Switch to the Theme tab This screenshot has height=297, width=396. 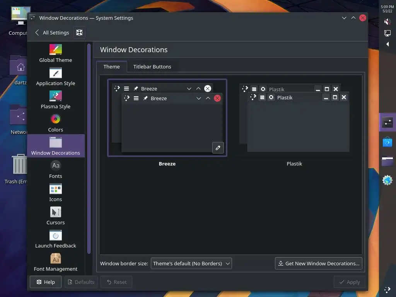112,67
